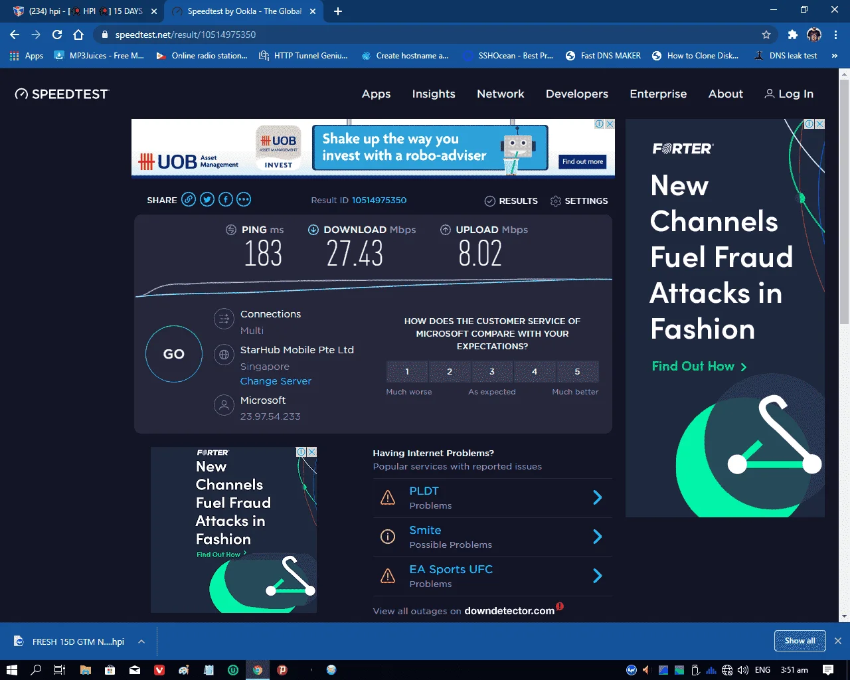Show more bookmarks with the overflow chevron

pos(835,56)
